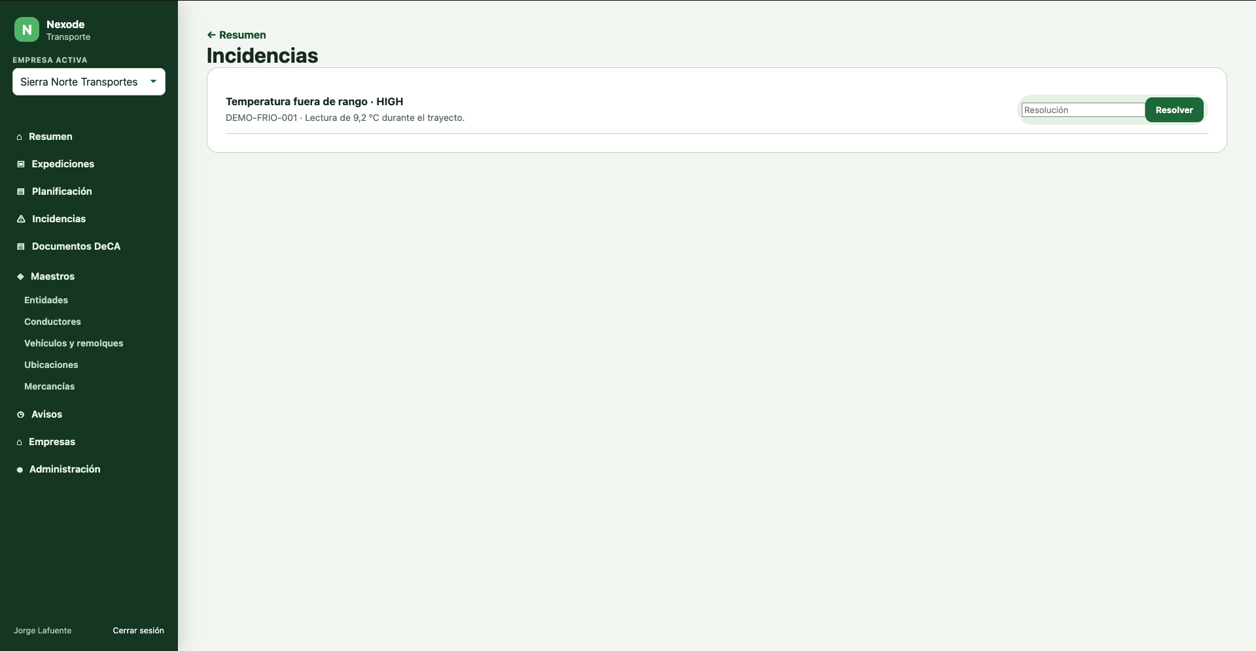Click the icon beside Expediciones
Viewport: 1256px width, 651px height.
(21, 164)
